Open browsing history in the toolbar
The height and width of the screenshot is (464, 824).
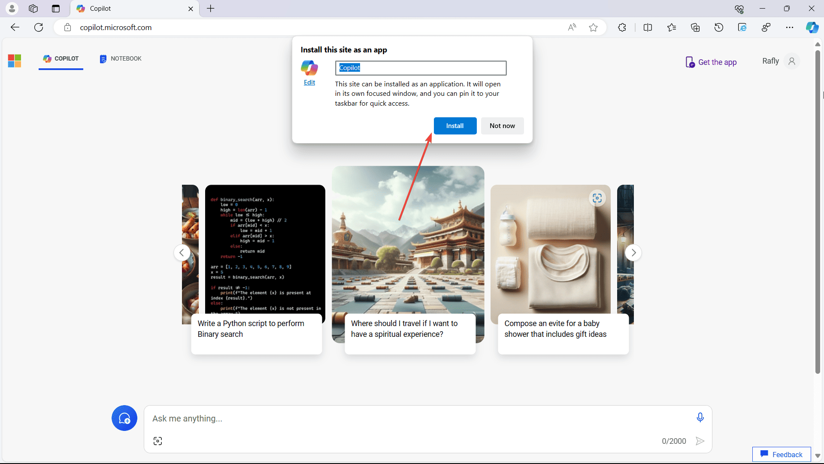719,27
